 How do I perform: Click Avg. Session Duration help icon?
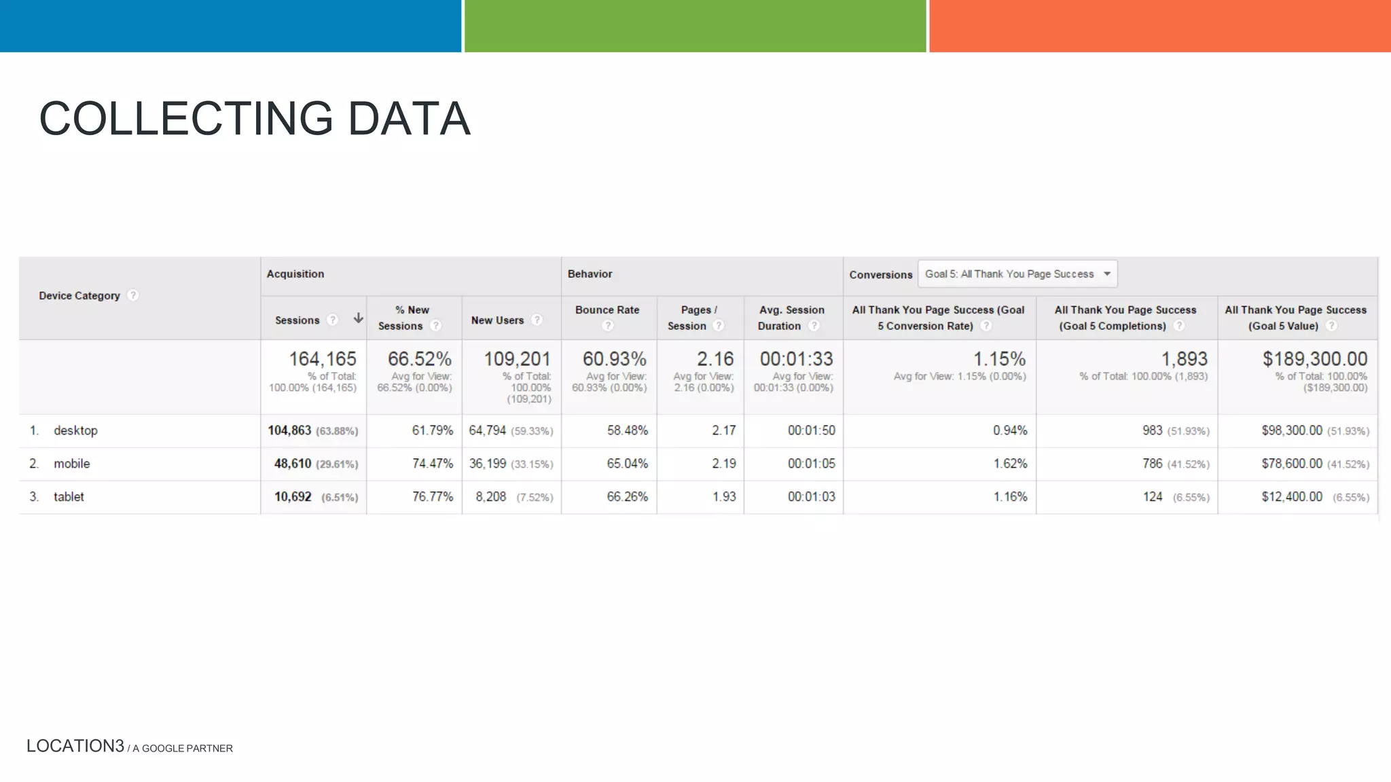[x=814, y=326]
